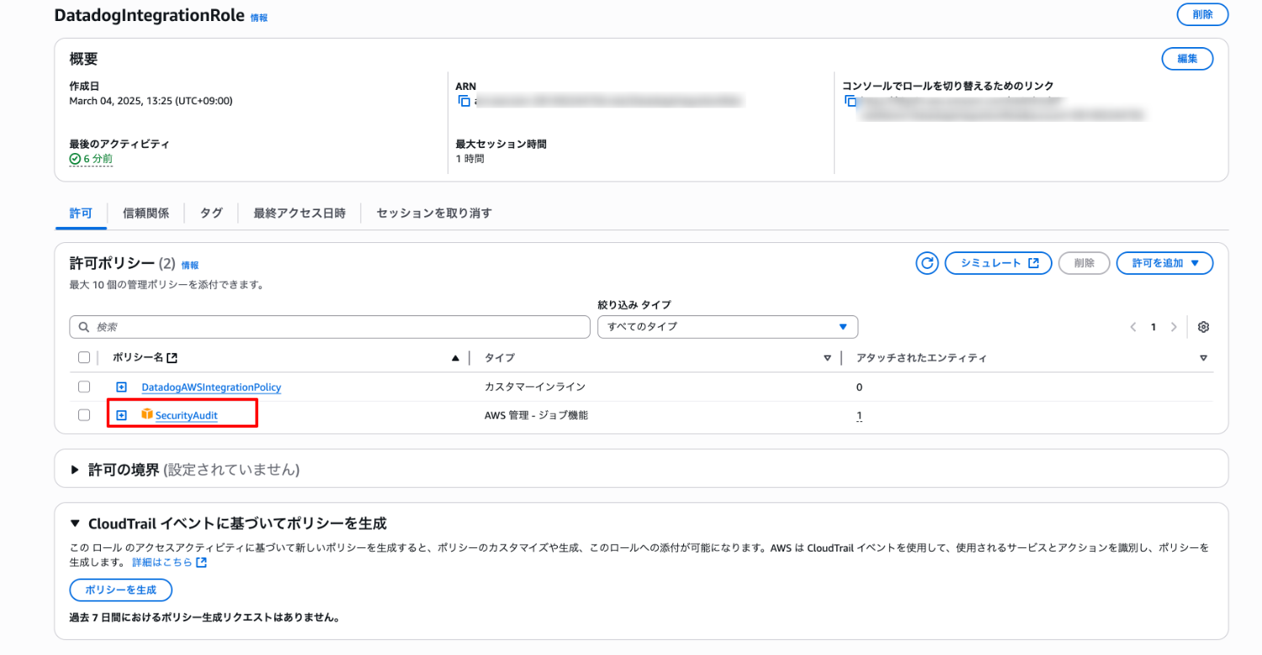Image resolution: width=1262 pixels, height=655 pixels.
Task: Sort by policy name ascending arrow
Action: click(x=455, y=358)
